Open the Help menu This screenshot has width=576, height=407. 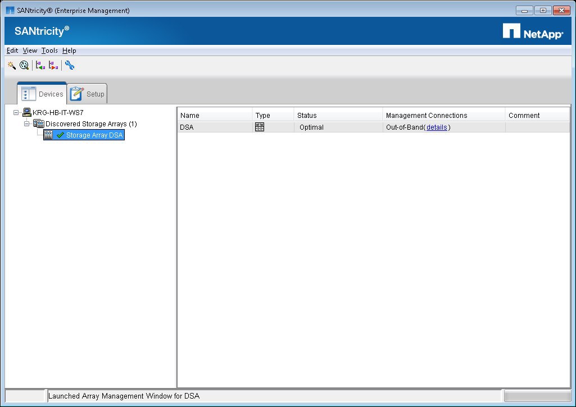[x=69, y=51]
